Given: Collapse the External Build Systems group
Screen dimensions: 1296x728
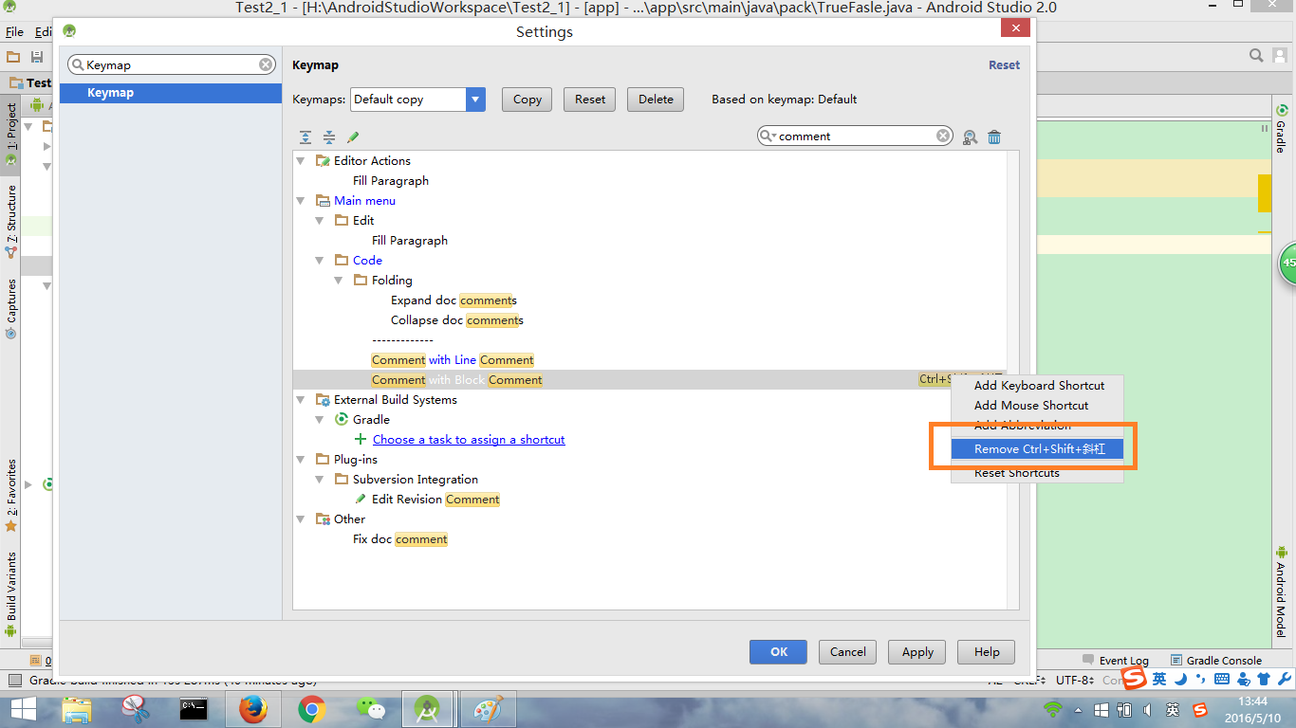Looking at the screenshot, I should coord(301,400).
